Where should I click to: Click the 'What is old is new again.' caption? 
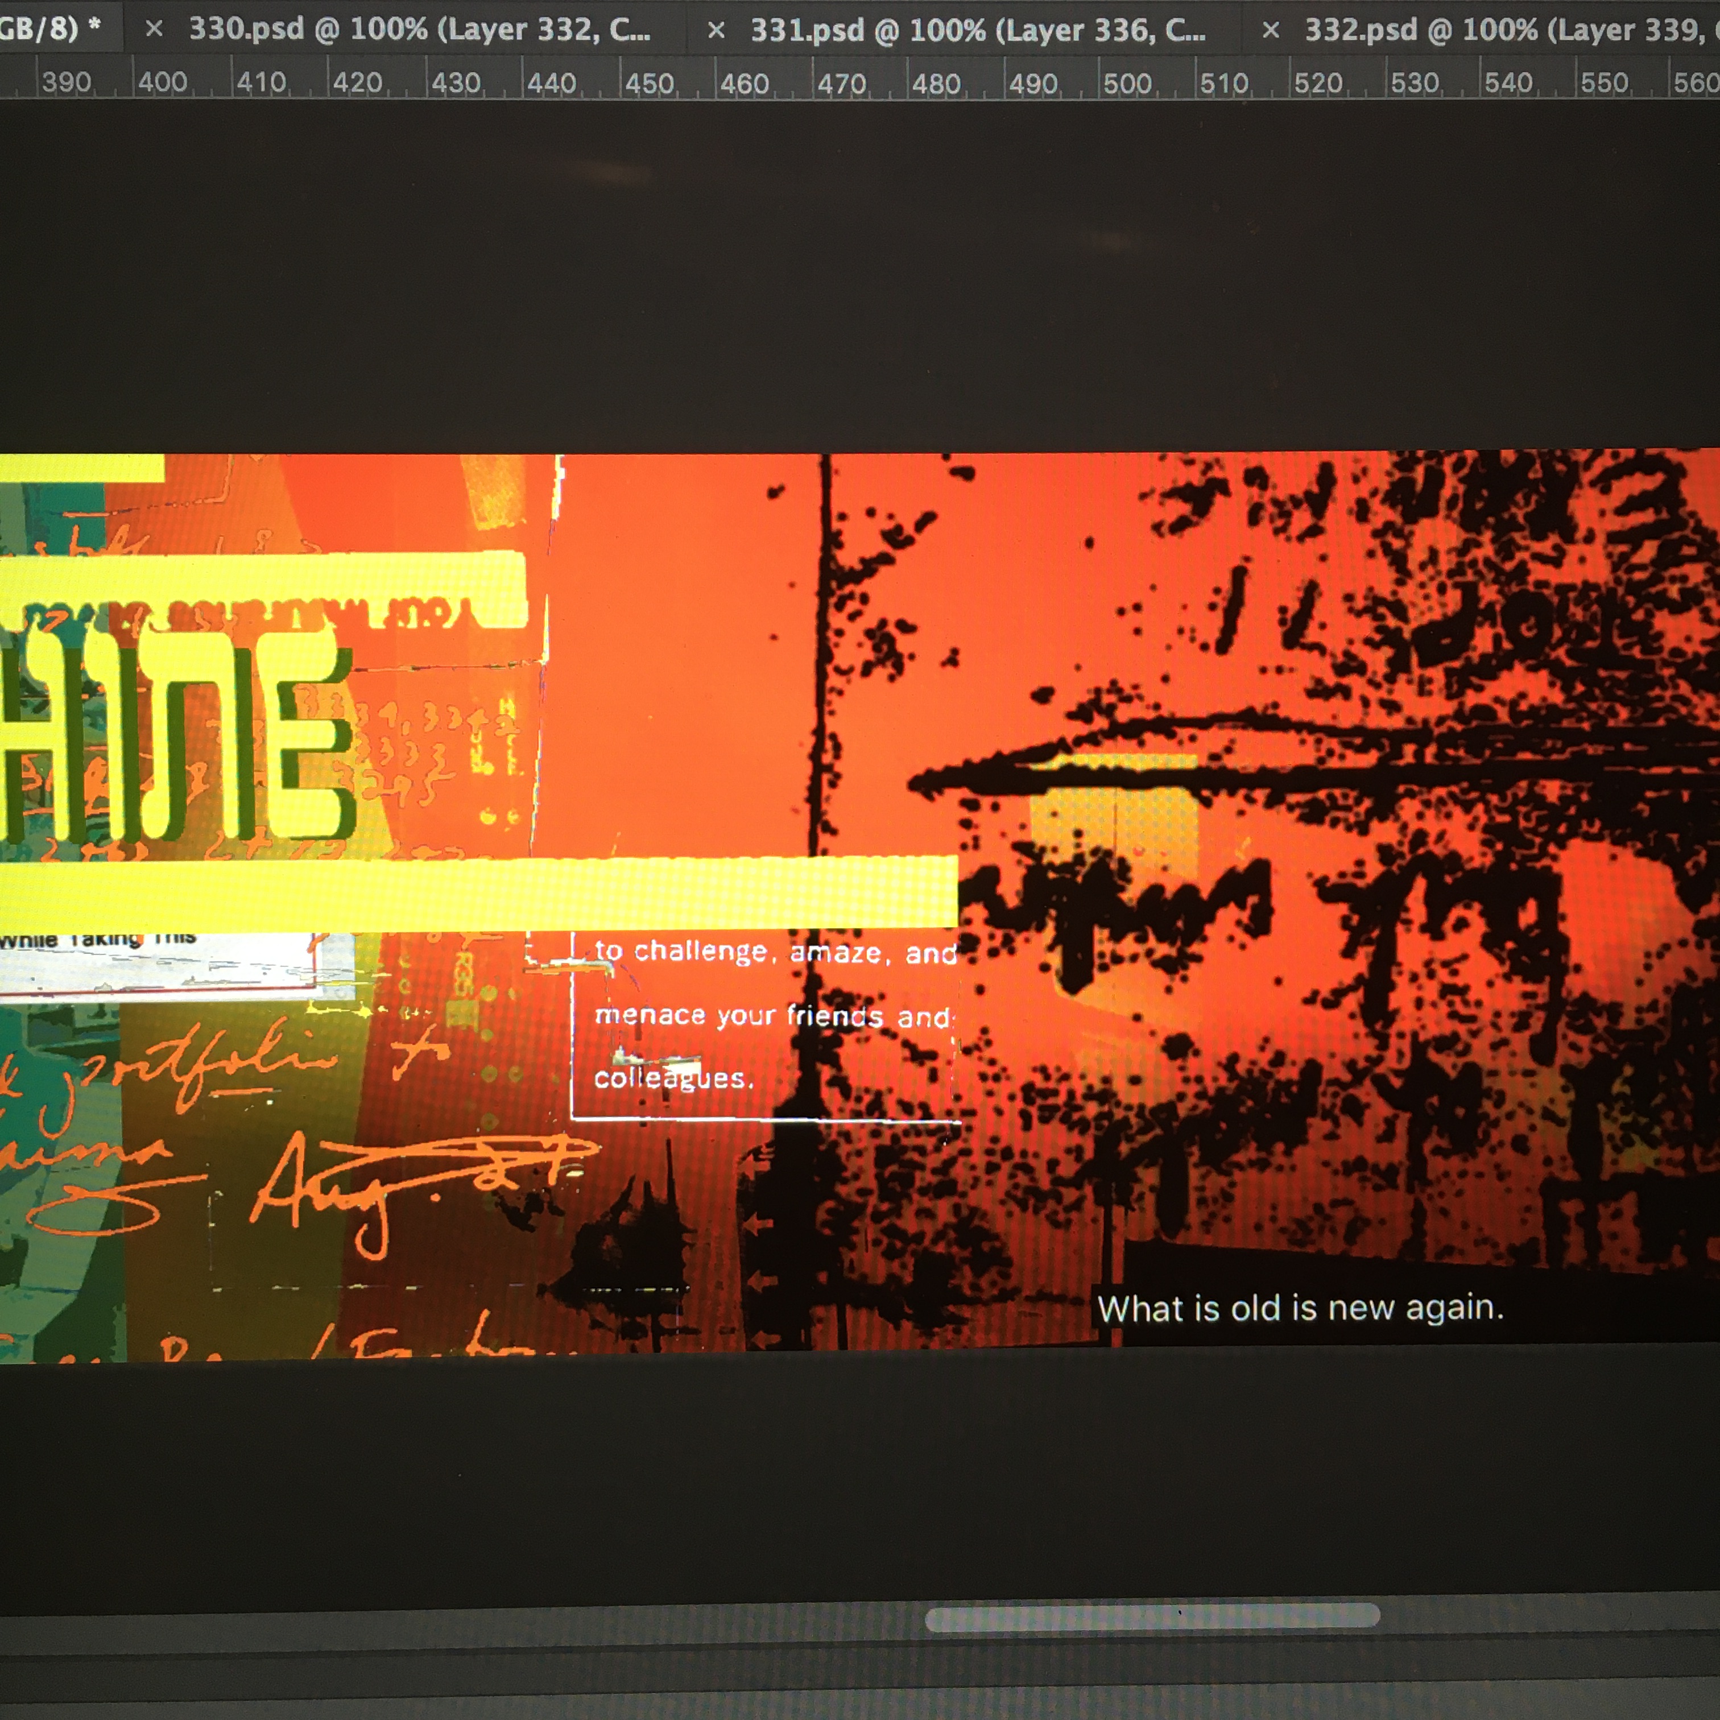pos(1300,1309)
